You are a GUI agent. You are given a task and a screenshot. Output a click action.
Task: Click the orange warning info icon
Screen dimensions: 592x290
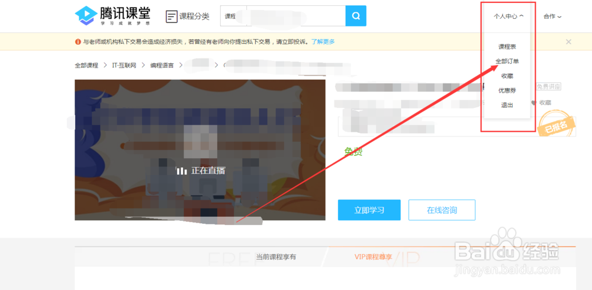(x=78, y=42)
